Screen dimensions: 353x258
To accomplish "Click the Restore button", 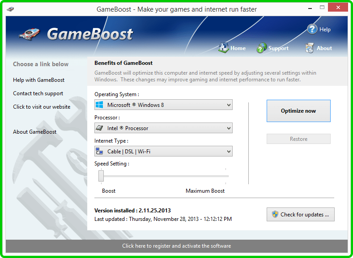I will [298, 139].
